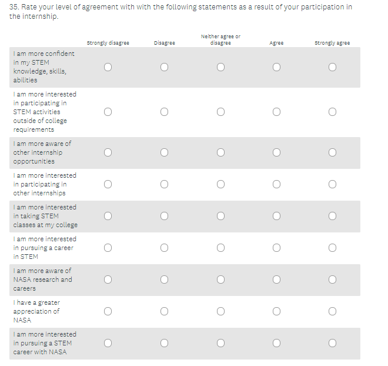Select Agree for aware of NASA research and careers

276,280
